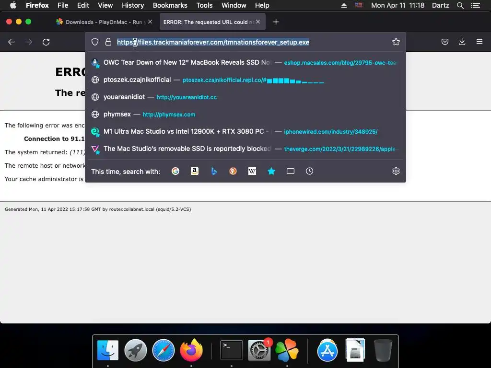Open the disk image item in Dock
491x368 pixels.
point(355,350)
